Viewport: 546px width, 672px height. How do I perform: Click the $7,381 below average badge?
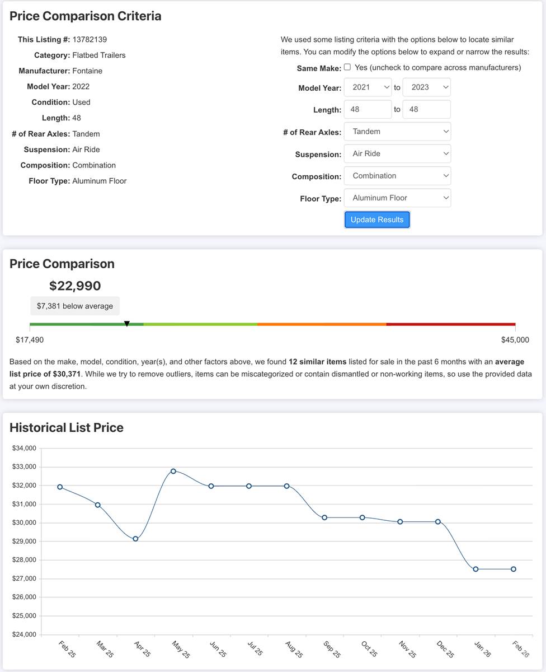tap(75, 306)
